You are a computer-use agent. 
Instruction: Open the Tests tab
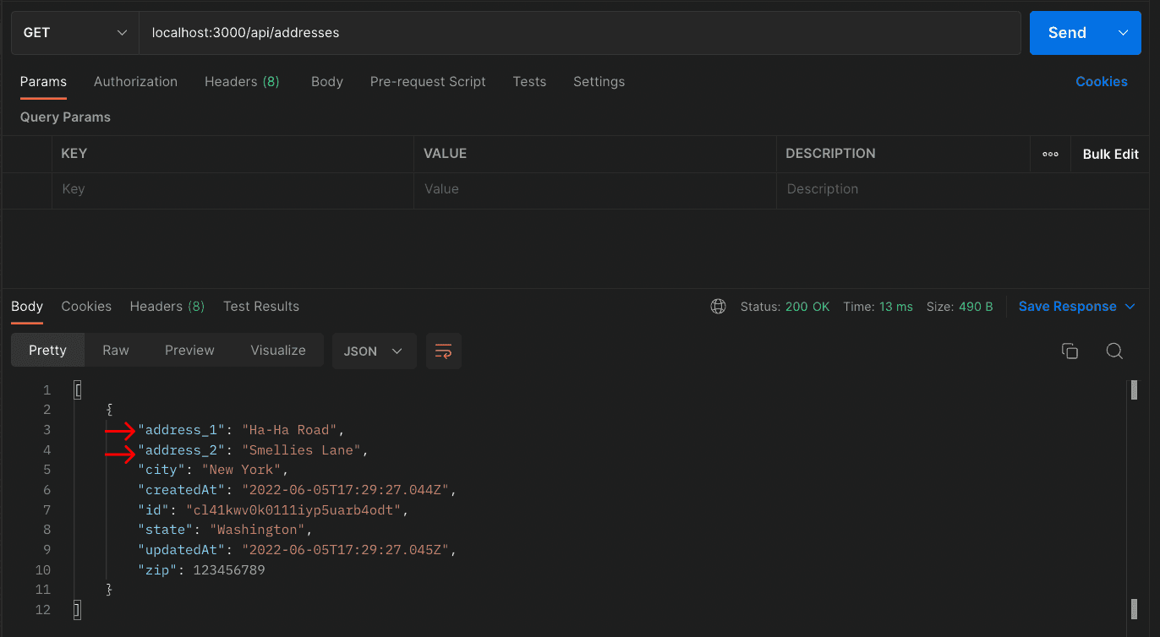point(529,82)
